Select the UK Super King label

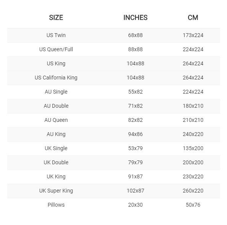point(56,191)
